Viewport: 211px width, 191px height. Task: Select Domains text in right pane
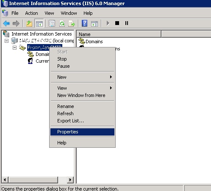coord(94,42)
